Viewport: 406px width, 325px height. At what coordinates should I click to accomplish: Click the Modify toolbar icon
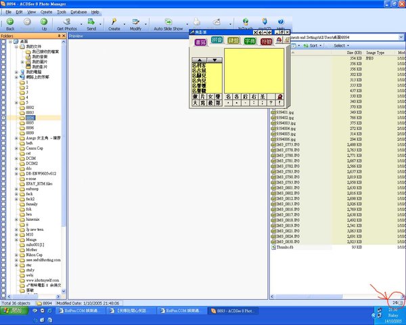135,22
